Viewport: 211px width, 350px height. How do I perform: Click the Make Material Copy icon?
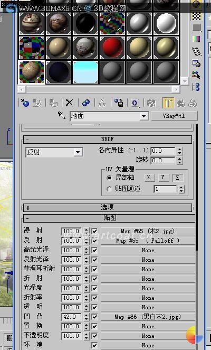(x=86, y=103)
